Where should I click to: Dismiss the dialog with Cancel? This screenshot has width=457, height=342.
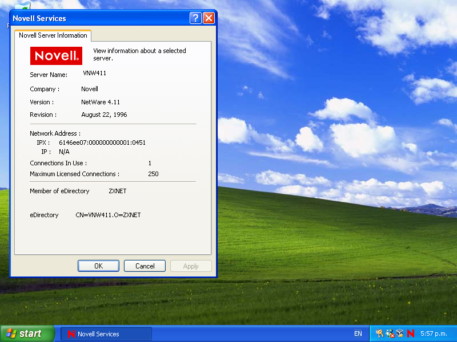(145, 266)
